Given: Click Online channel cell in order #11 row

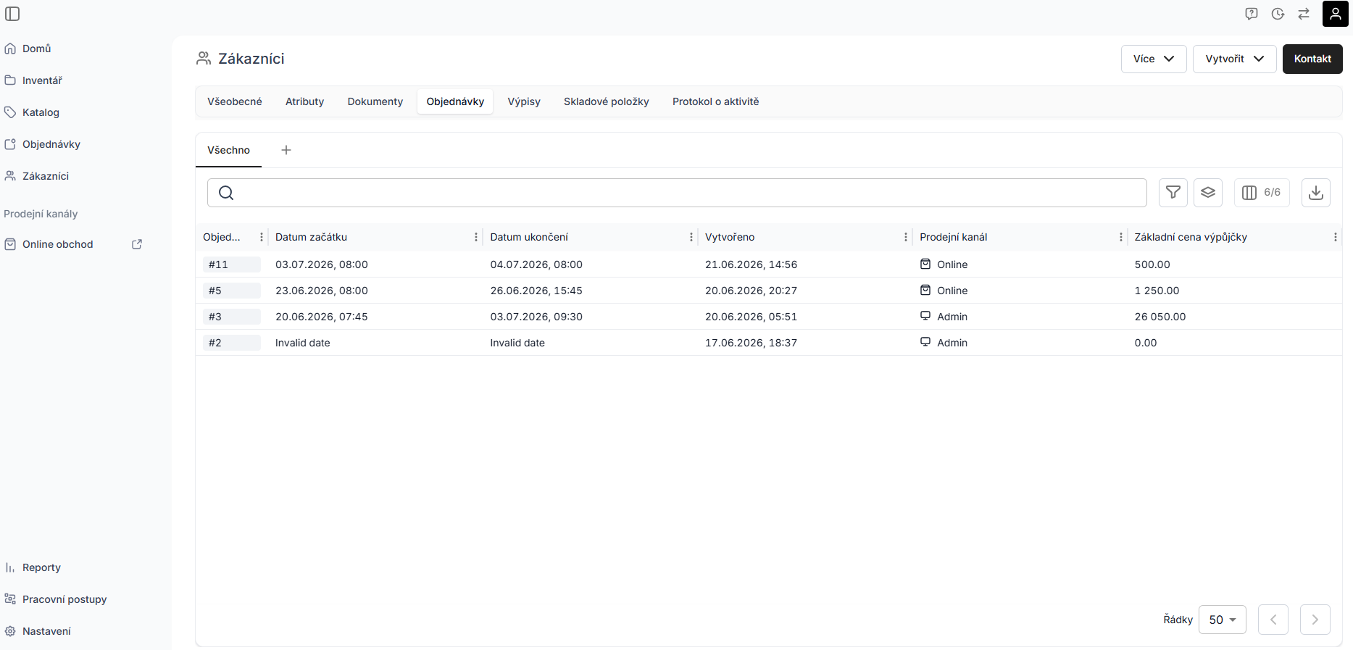Looking at the screenshot, I should click(x=944, y=264).
